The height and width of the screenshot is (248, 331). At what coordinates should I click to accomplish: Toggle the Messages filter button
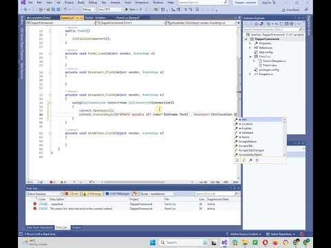118,194
